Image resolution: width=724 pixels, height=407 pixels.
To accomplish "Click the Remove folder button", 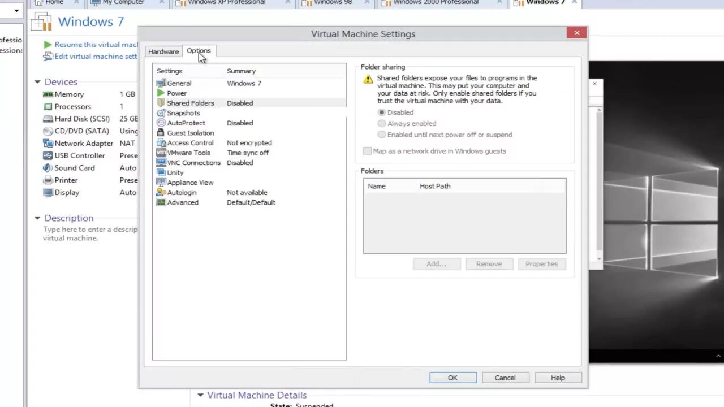I will pos(489,264).
